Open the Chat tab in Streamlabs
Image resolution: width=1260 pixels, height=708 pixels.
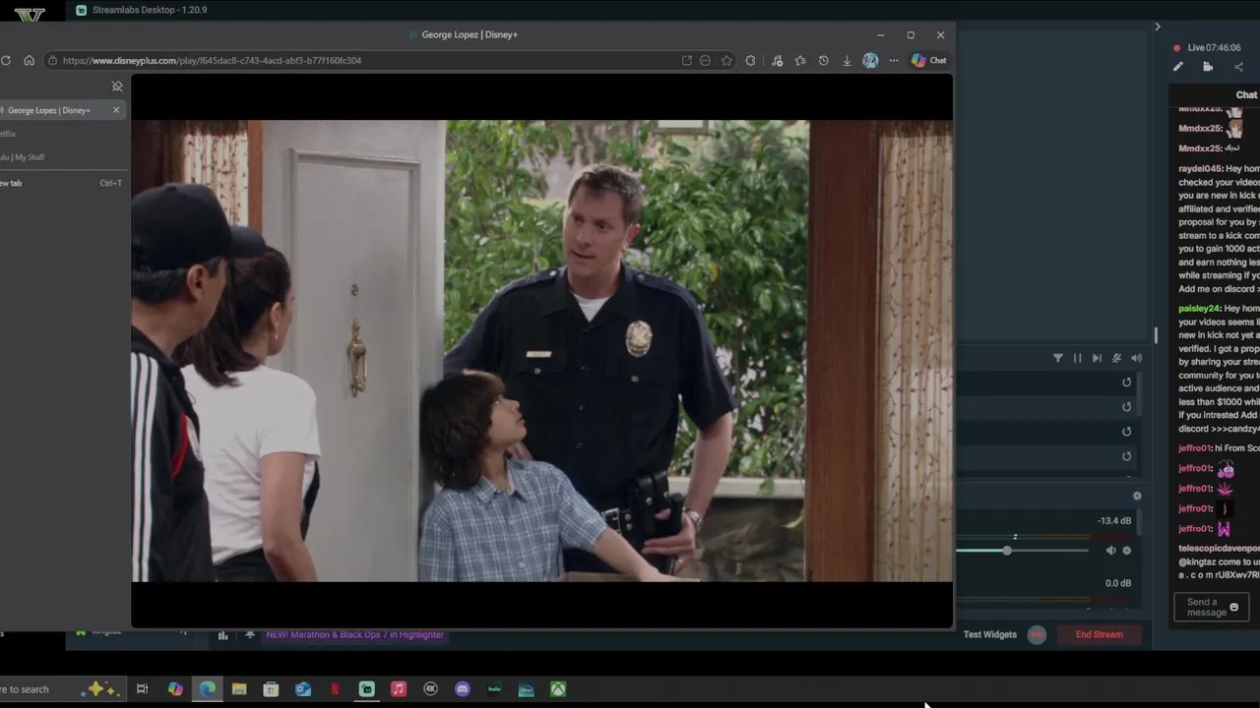(x=1246, y=95)
